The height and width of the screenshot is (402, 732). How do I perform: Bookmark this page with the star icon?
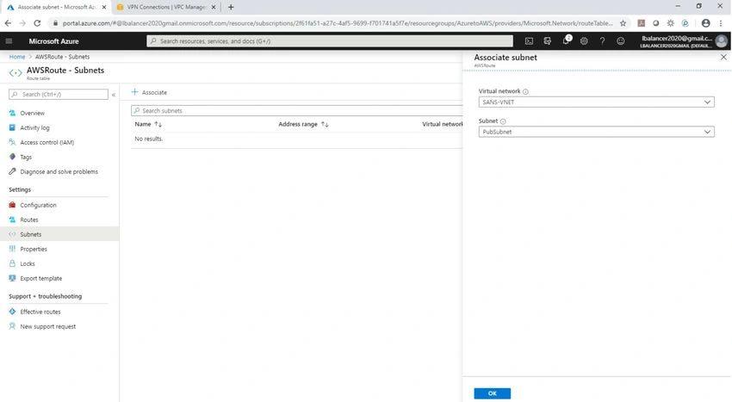[623, 23]
